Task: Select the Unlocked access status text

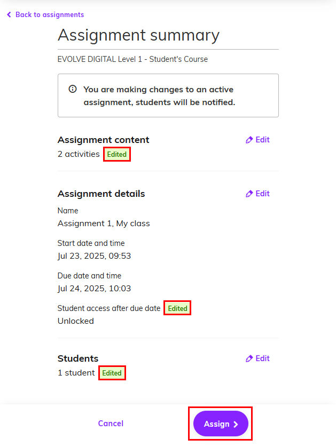Action: [x=72, y=321]
